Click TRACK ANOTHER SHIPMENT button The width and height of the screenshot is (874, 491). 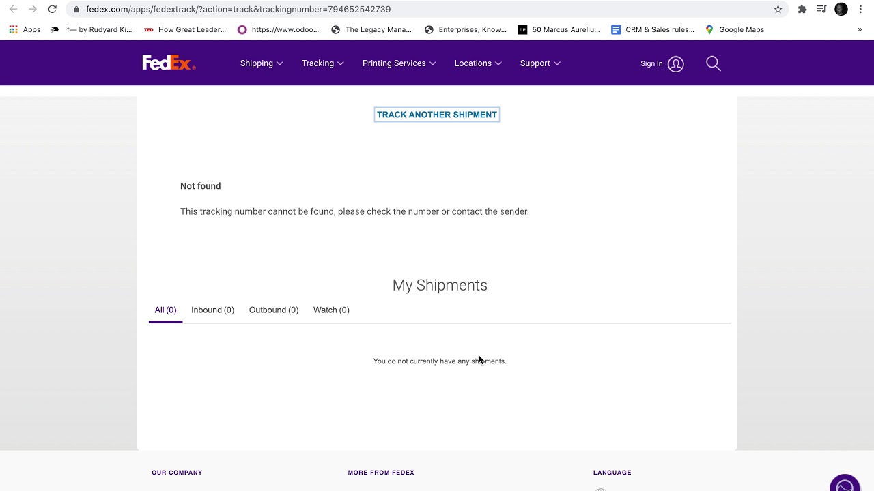(x=437, y=115)
